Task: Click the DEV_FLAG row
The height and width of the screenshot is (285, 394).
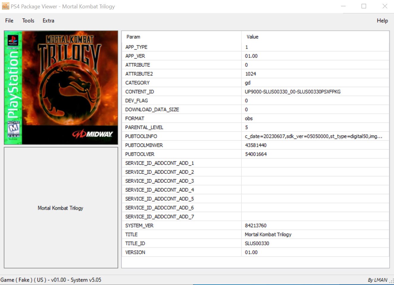Action: [x=255, y=101]
